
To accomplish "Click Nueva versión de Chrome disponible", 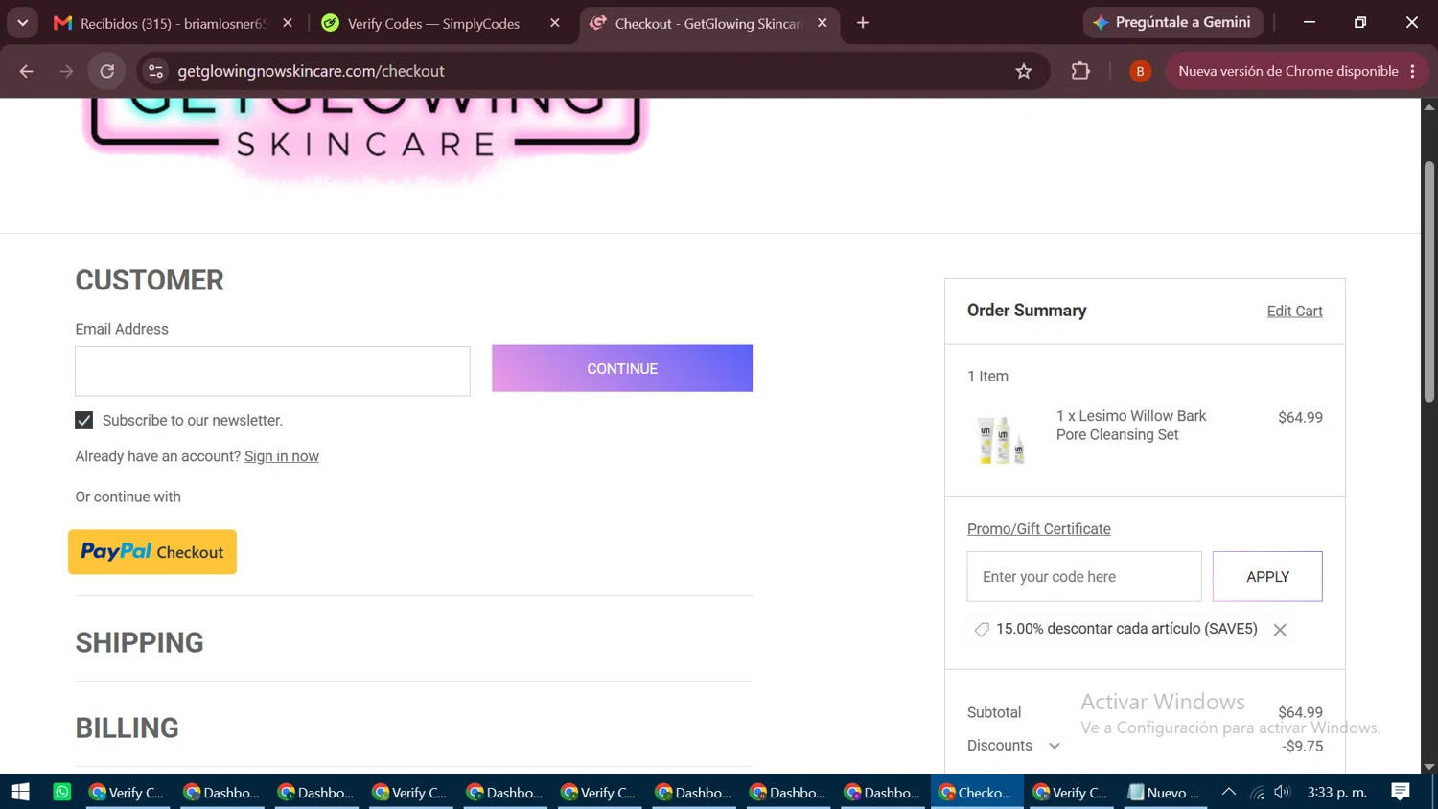I will click(x=1287, y=71).
